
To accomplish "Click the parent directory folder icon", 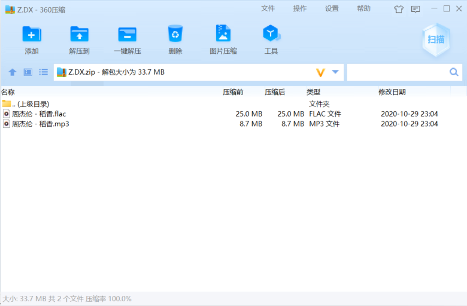I will pos(6,103).
